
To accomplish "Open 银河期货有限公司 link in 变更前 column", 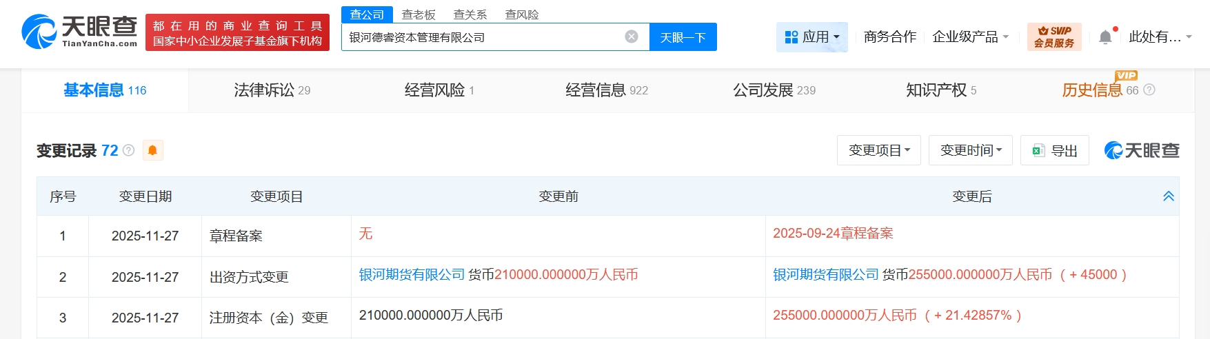I will coord(412,275).
